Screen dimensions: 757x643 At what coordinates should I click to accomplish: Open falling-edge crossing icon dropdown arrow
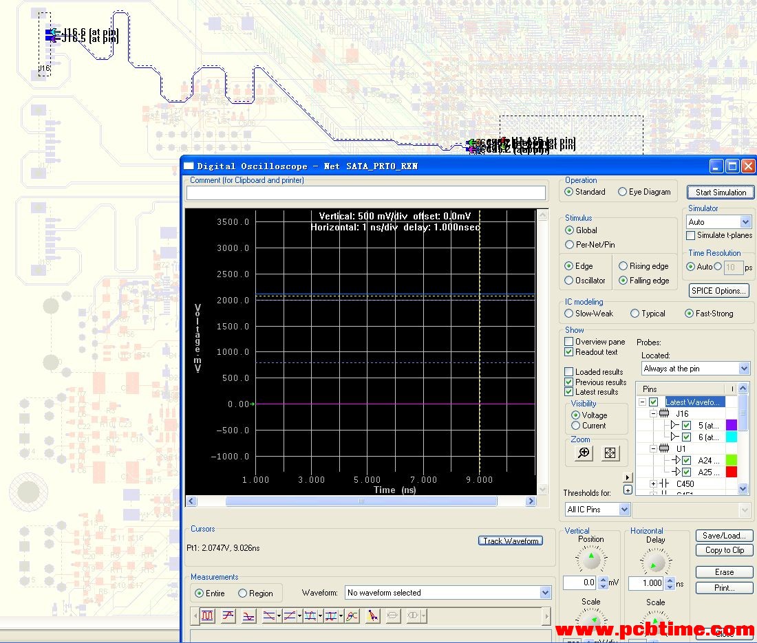click(279, 616)
